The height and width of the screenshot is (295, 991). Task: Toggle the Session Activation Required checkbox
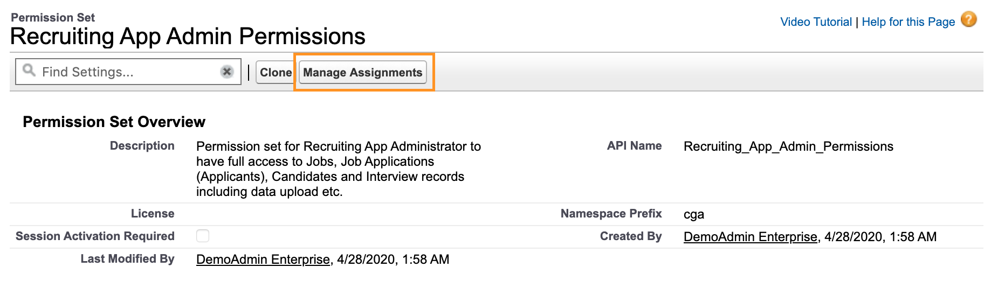pos(203,236)
